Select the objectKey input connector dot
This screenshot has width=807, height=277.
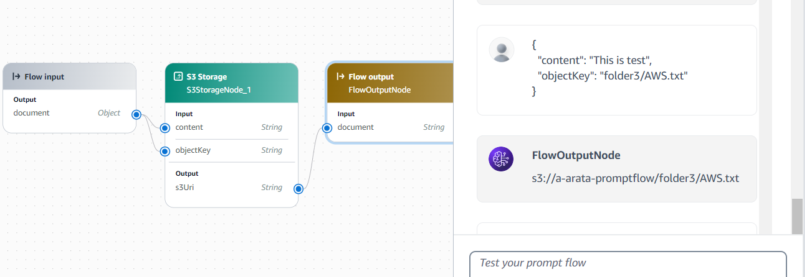(x=165, y=151)
